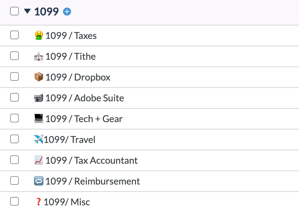The width and height of the screenshot is (299, 208).
Task: Click the blue plus icon beside 1099
Action: coord(67,12)
